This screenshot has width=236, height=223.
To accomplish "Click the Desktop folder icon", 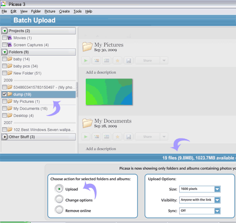I will click(10, 116).
